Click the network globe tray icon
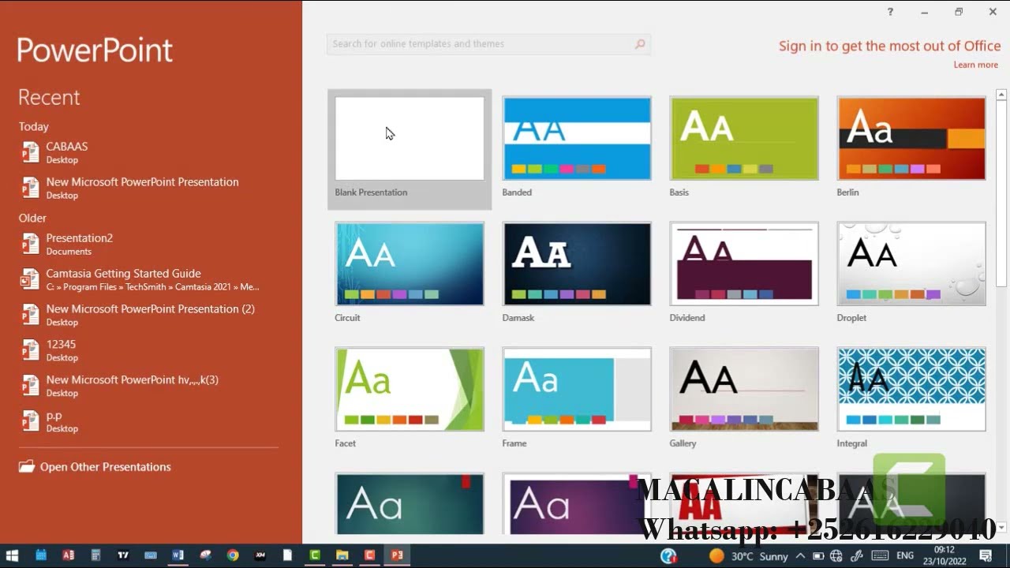 click(836, 556)
